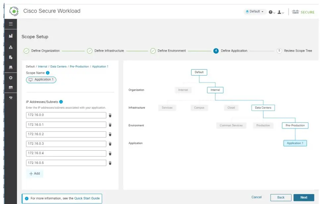
Task: Edit the 172.16.0.3 address field
Action: pos(66,144)
